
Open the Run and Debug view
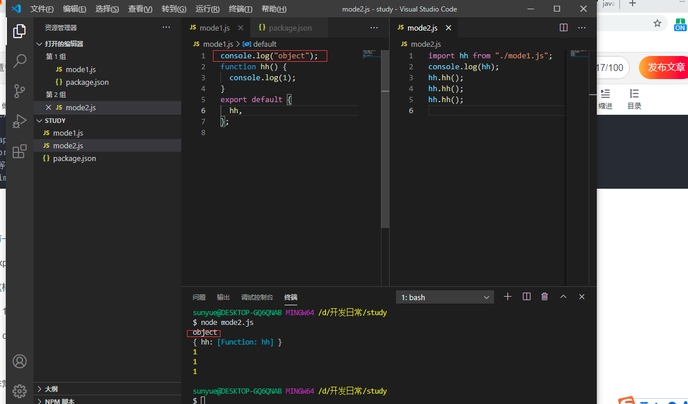point(19,121)
